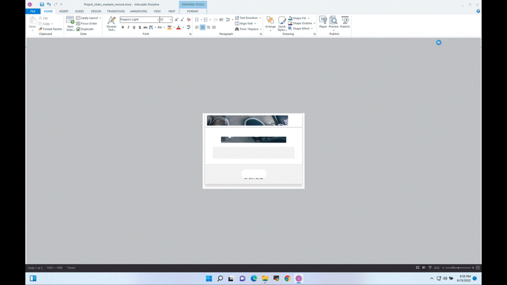Open the Text Direction dropdown
The height and width of the screenshot is (285, 507).
248,18
